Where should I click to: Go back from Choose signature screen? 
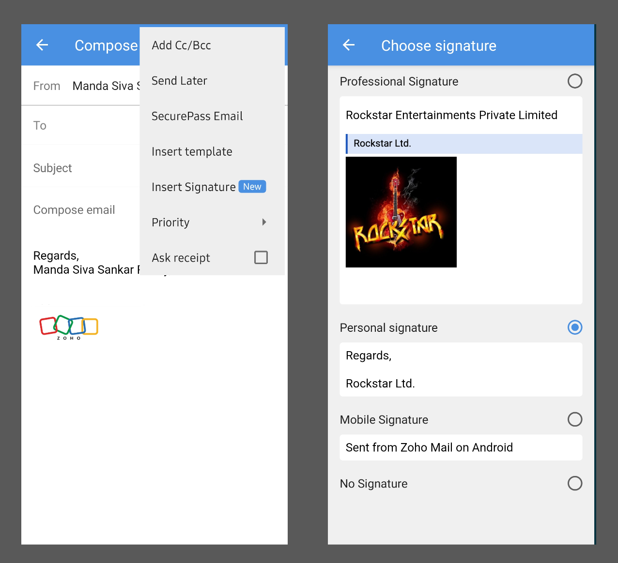[349, 45]
